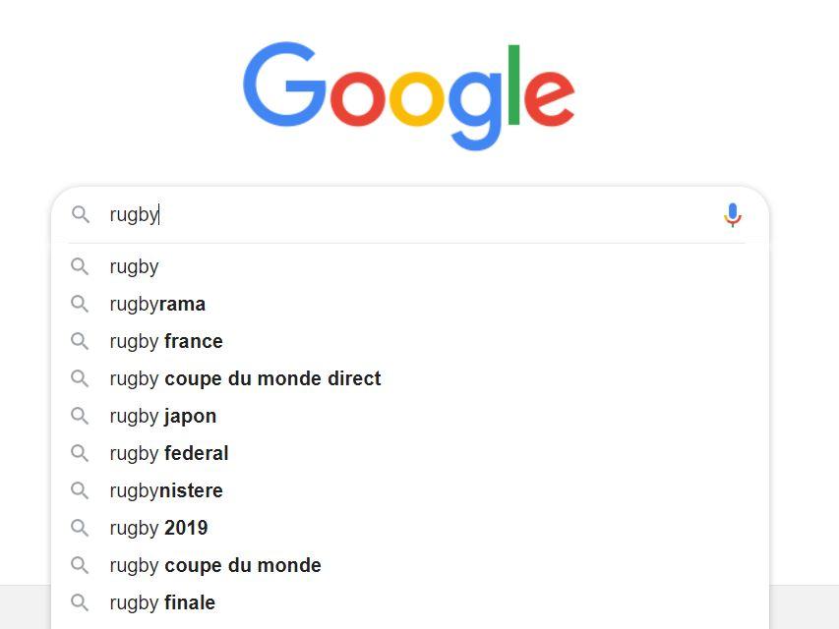Click the magnifier icon beside rugby france

pos(80,341)
